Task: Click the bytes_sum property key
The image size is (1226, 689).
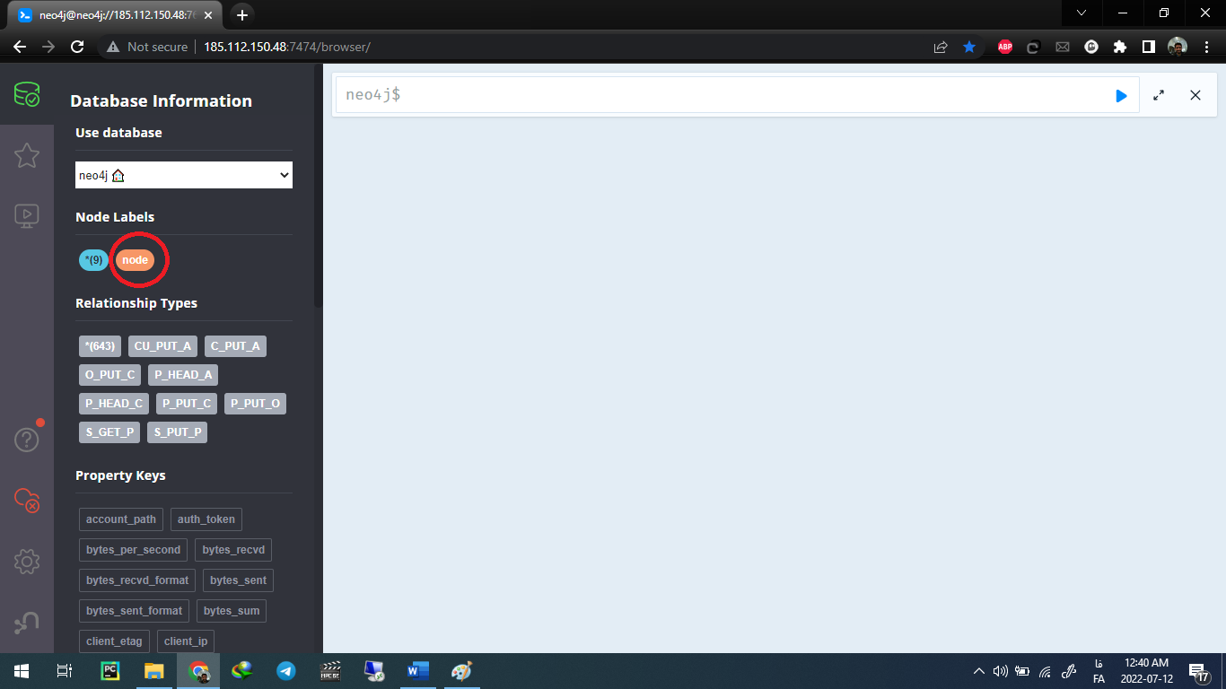Action: pyautogui.click(x=232, y=611)
